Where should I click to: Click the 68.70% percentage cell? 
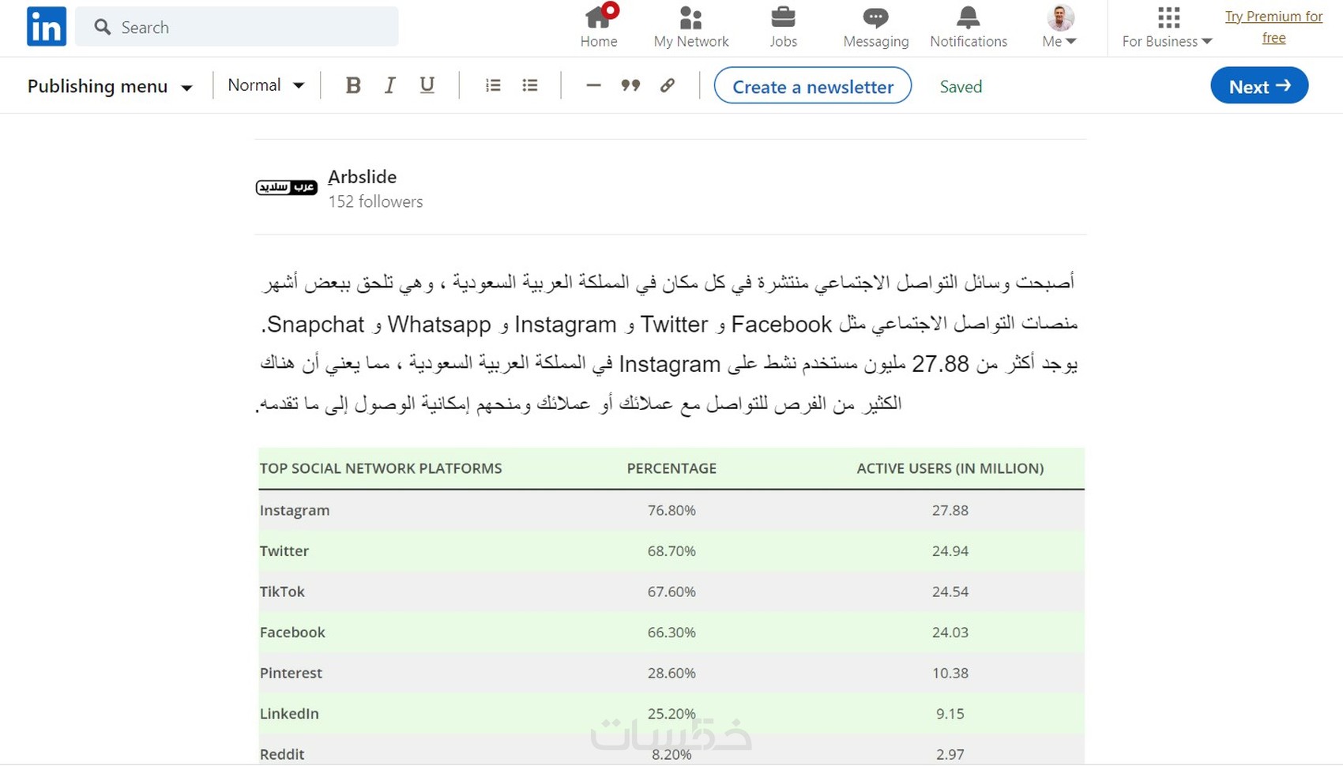[671, 551]
